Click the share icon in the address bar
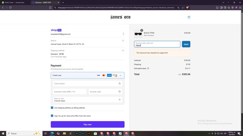 (x=183, y=8)
